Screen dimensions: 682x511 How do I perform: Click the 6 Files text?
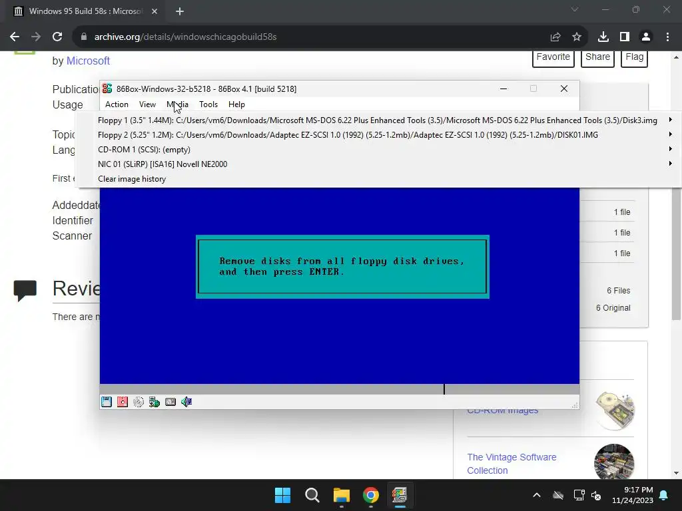(619, 291)
